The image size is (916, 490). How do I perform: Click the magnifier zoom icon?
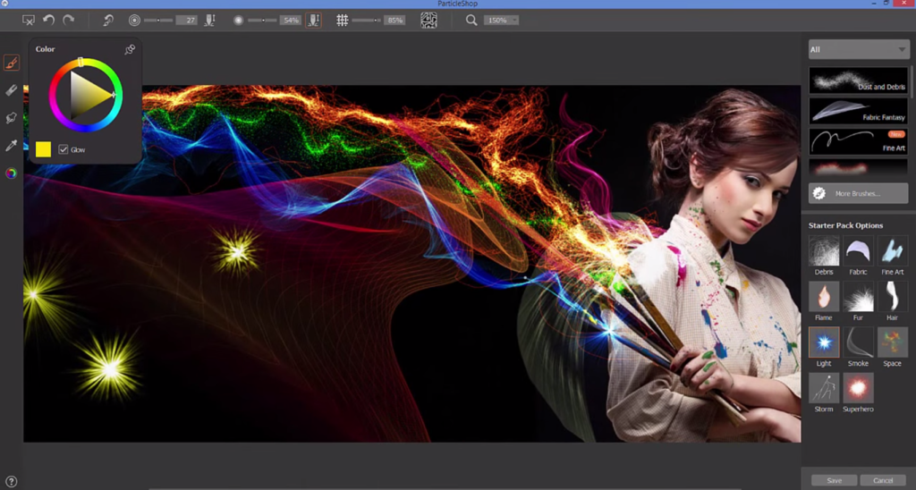pyautogui.click(x=471, y=21)
